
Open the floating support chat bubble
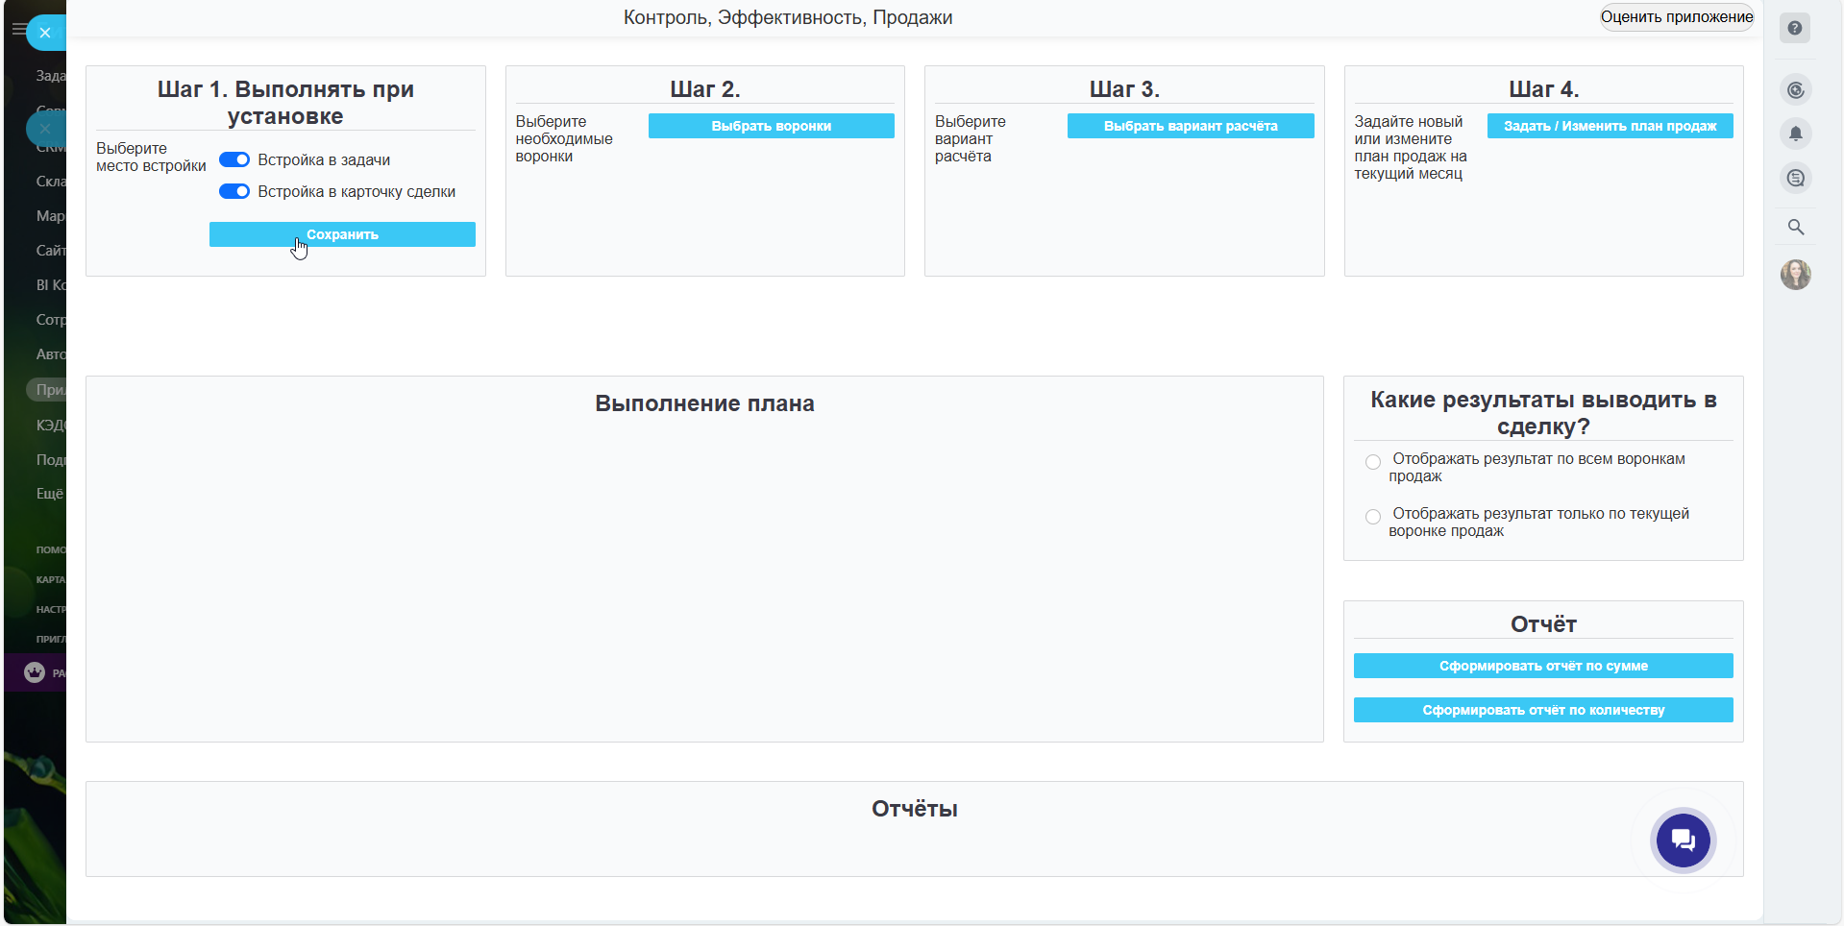coord(1683,841)
